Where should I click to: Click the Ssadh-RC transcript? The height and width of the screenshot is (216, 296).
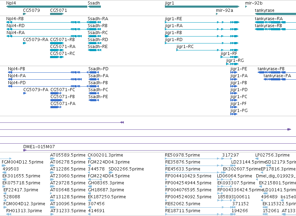94,36
